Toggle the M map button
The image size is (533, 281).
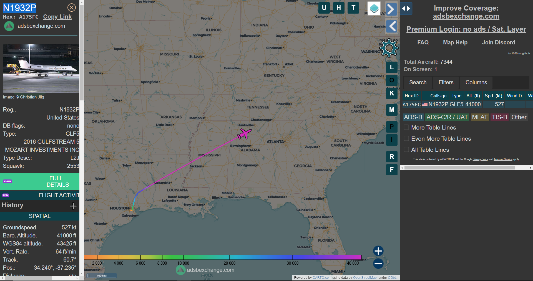point(392,110)
